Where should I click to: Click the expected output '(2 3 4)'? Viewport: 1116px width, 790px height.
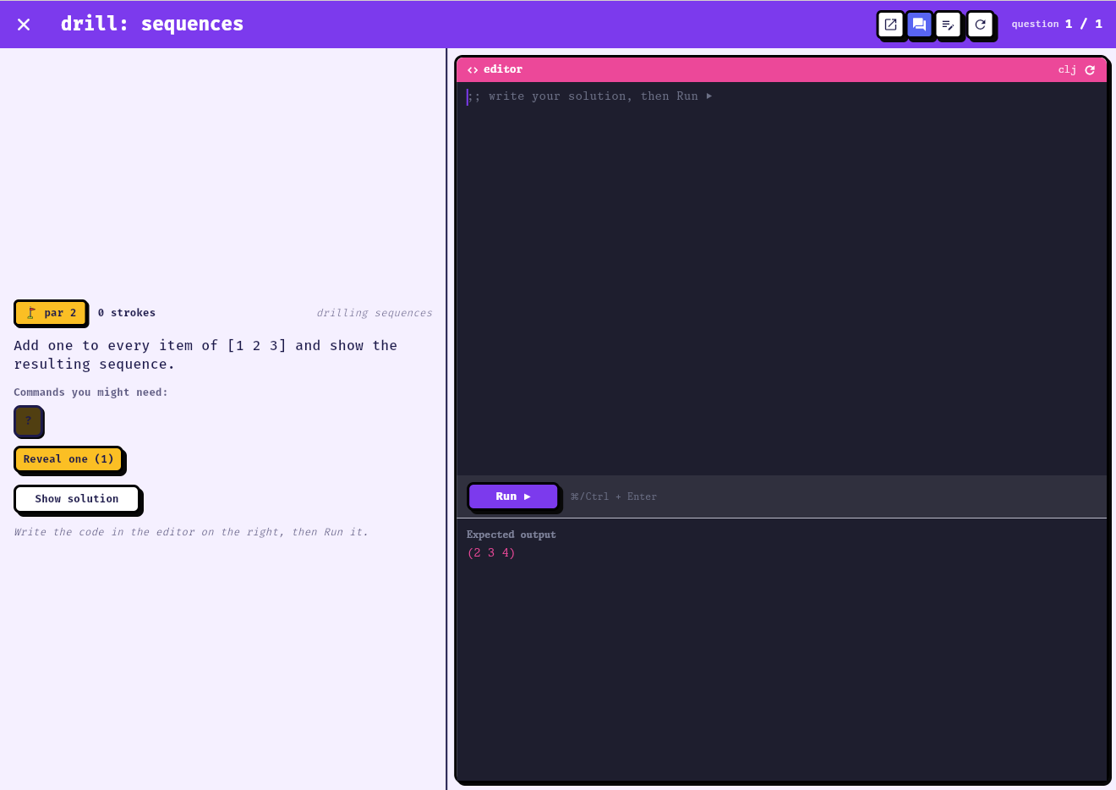tap(491, 553)
